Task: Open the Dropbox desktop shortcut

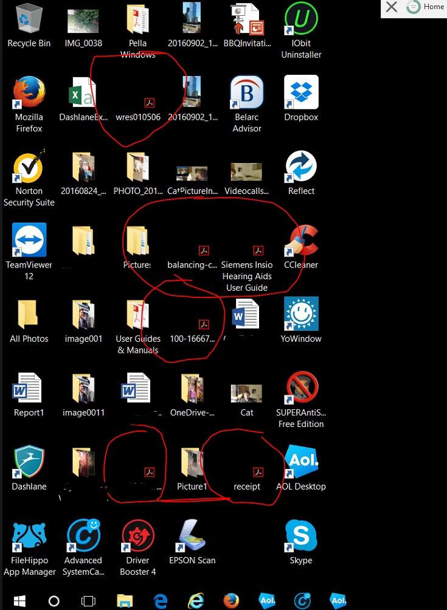Action: point(301,92)
